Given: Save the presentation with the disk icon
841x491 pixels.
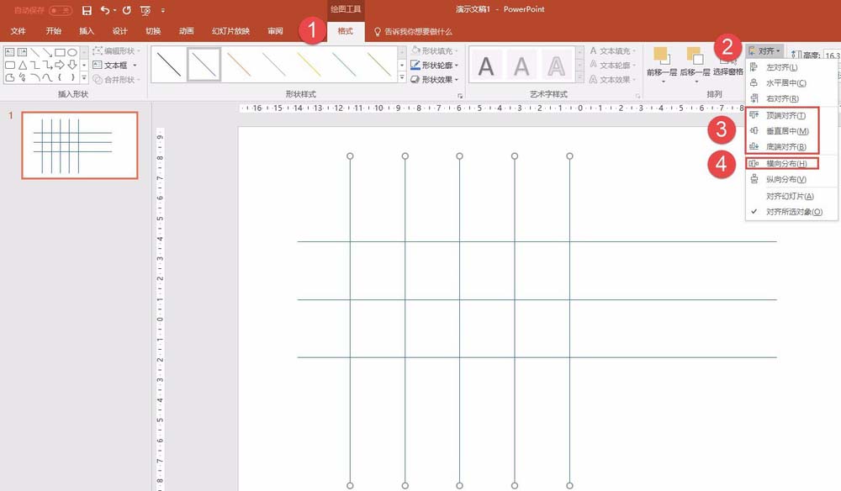Looking at the screenshot, I should pos(87,10).
